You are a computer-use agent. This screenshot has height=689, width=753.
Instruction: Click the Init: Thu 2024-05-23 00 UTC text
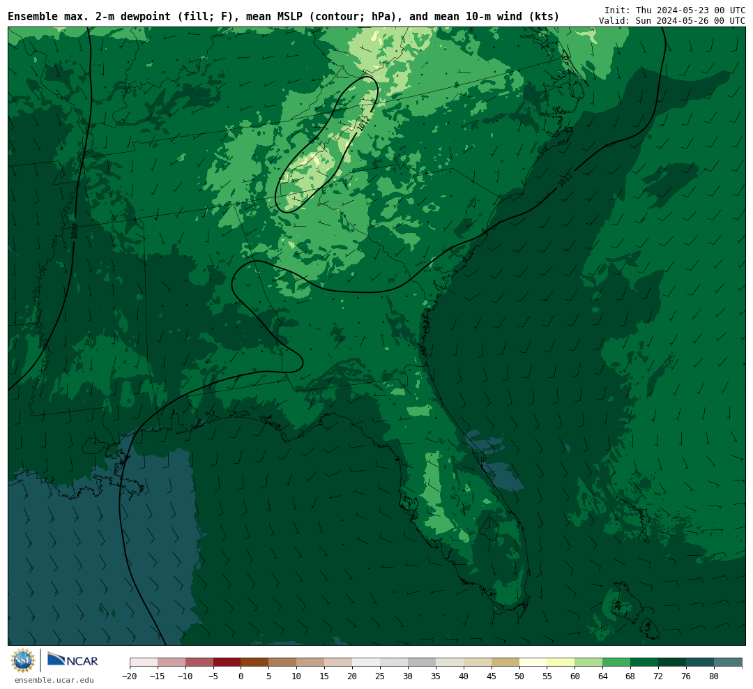point(675,10)
